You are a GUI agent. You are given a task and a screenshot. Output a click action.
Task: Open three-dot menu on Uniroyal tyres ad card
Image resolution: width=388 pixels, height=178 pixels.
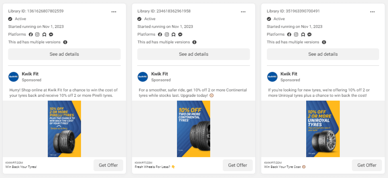click(372, 12)
